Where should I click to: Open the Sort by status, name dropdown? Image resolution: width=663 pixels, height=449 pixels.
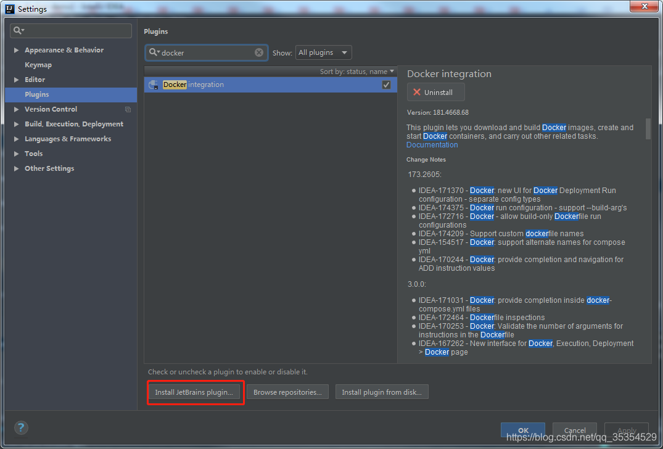[x=356, y=71]
